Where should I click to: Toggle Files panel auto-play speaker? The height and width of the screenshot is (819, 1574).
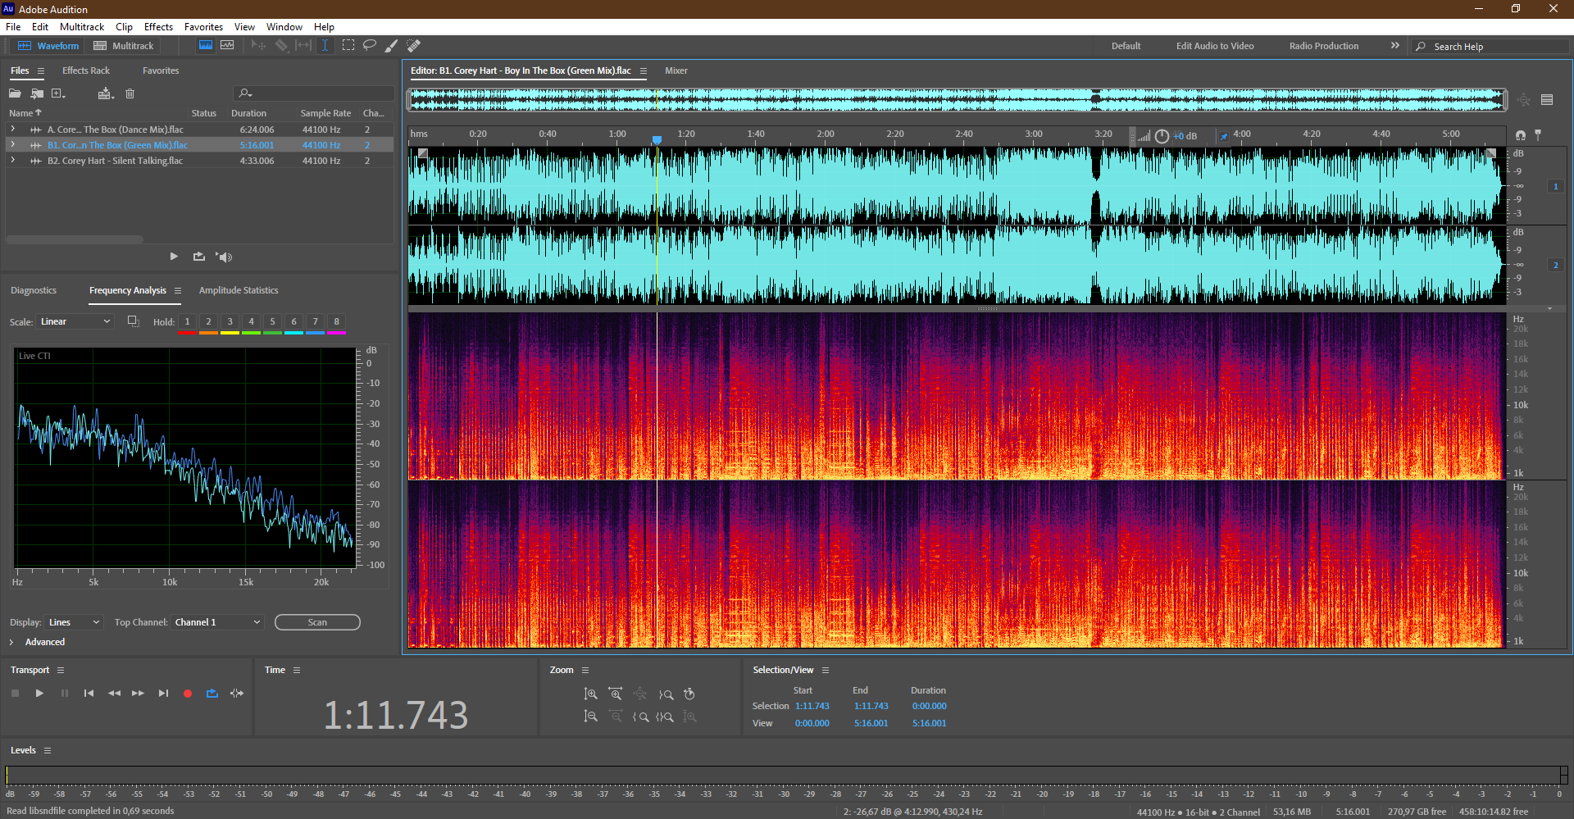pyautogui.click(x=224, y=257)
